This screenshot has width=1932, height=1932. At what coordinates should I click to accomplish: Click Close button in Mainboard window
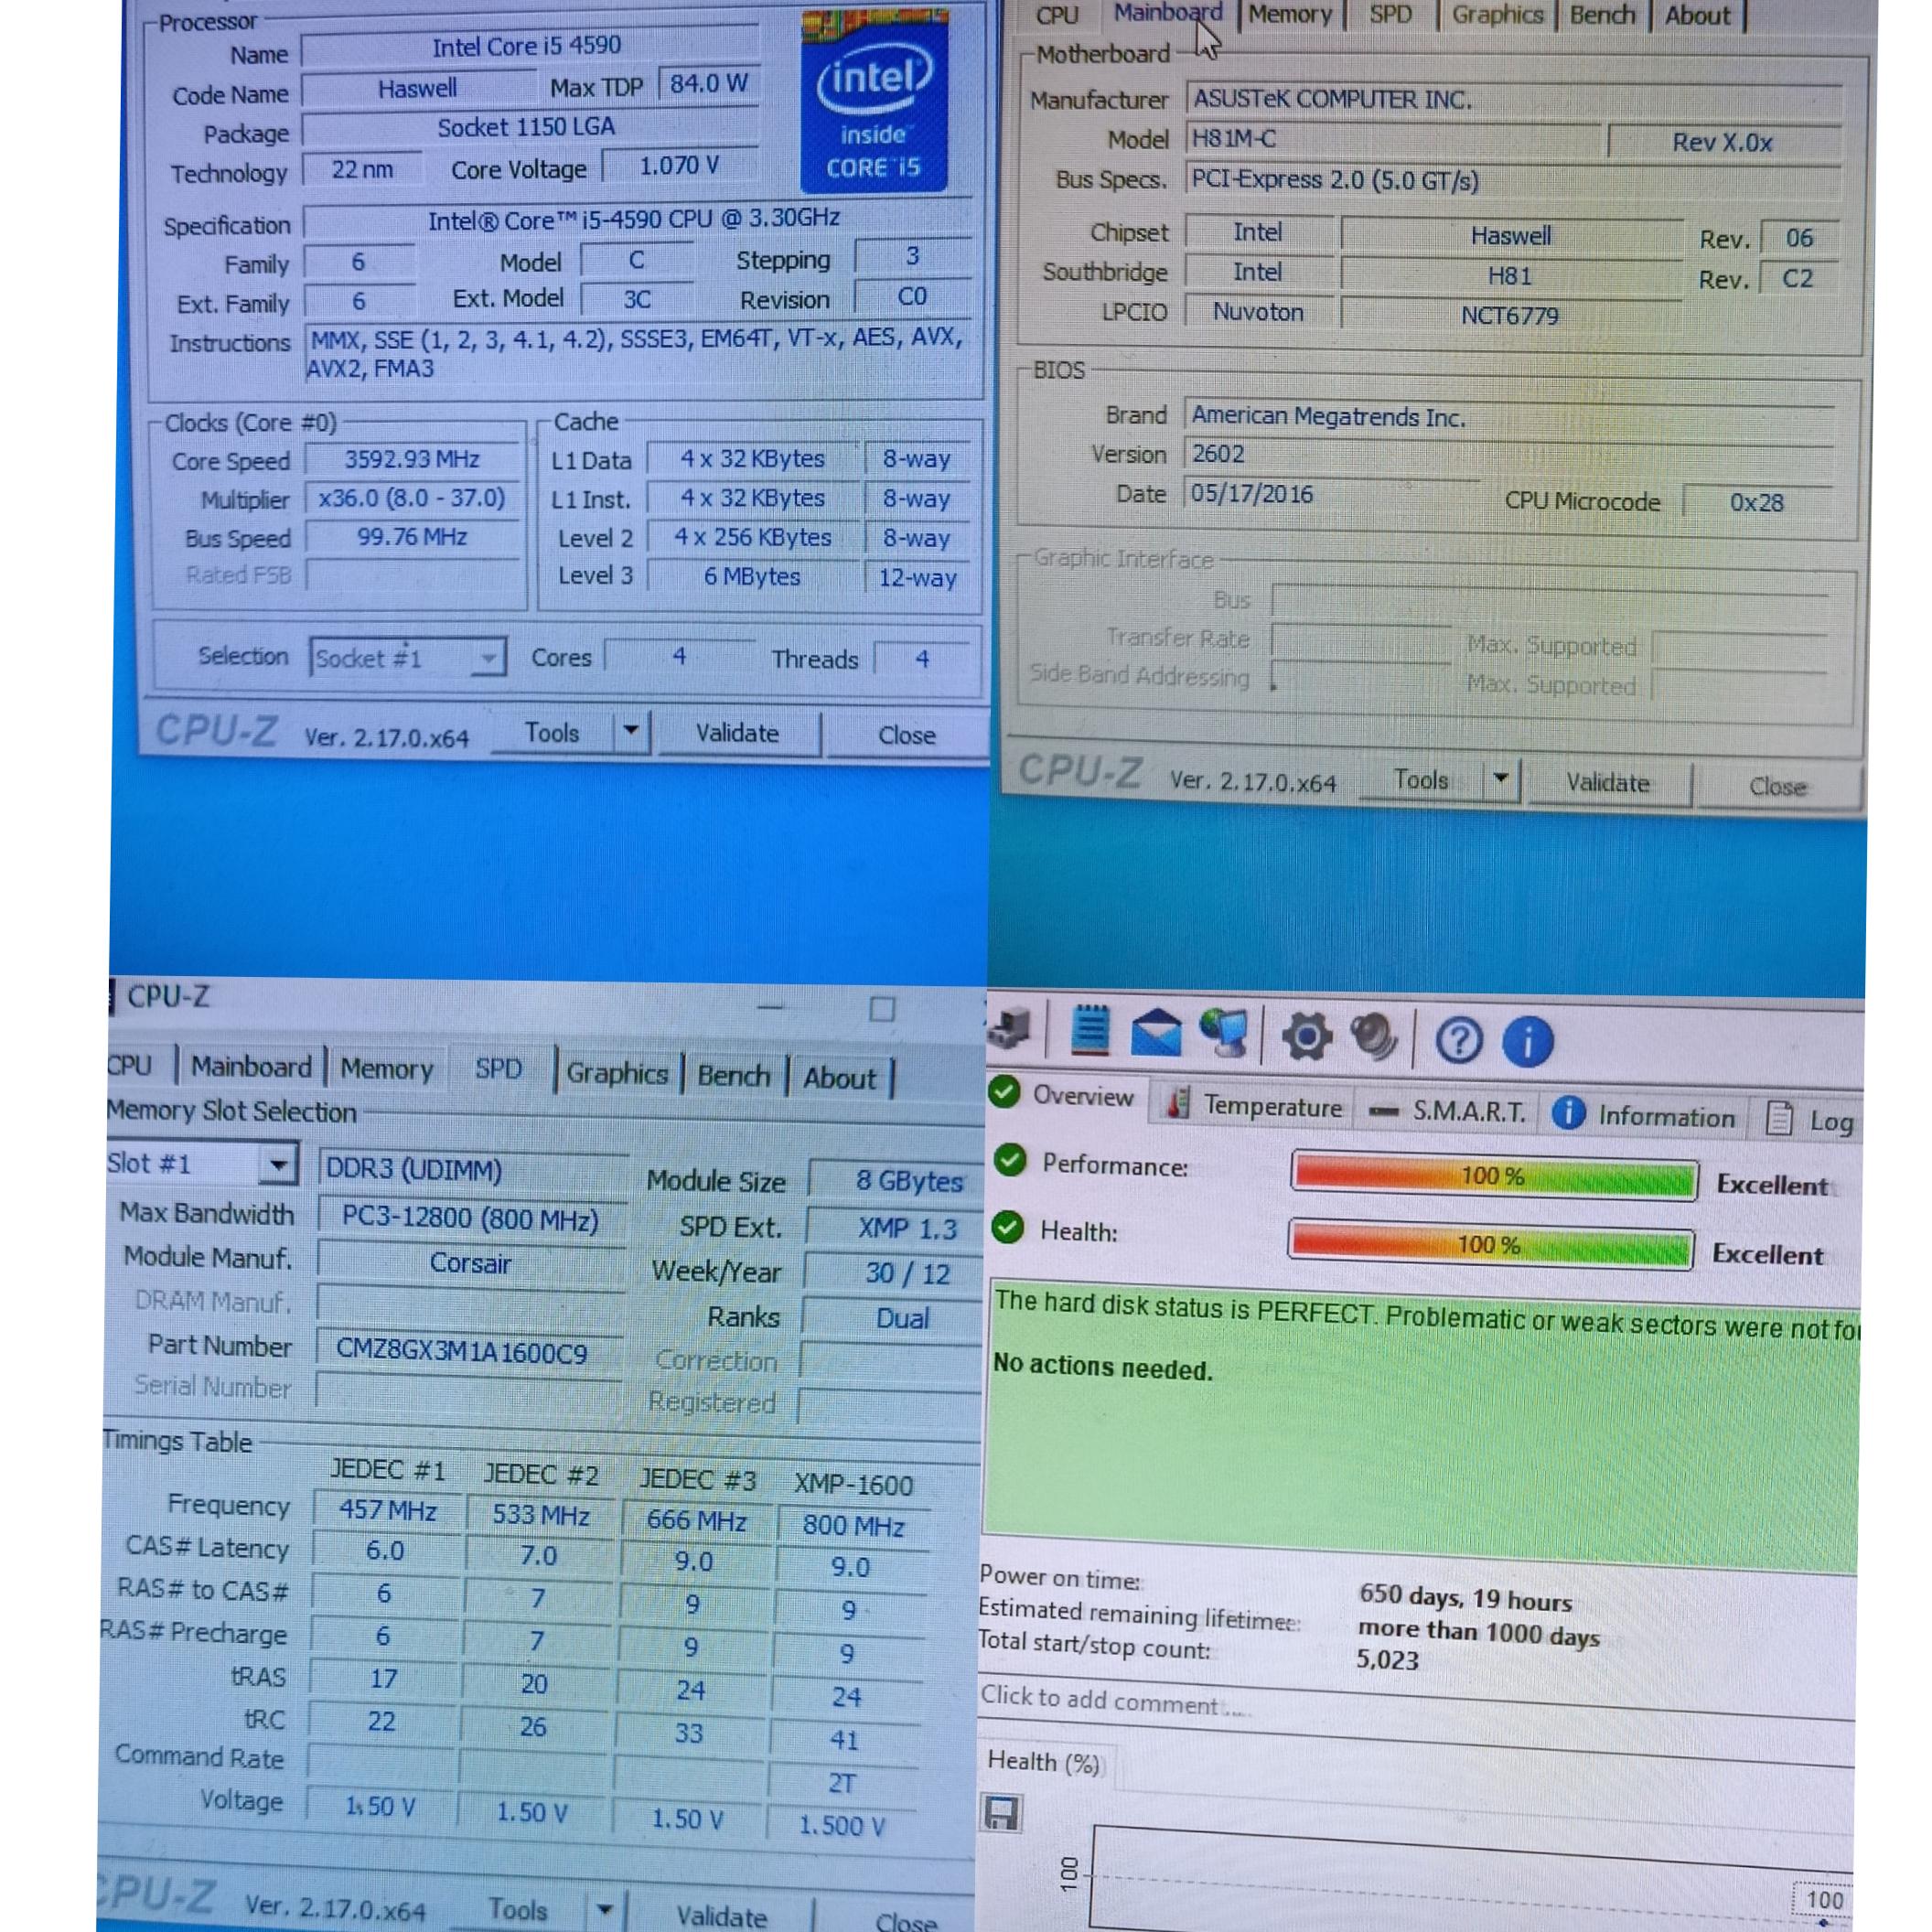point(1777,787)
